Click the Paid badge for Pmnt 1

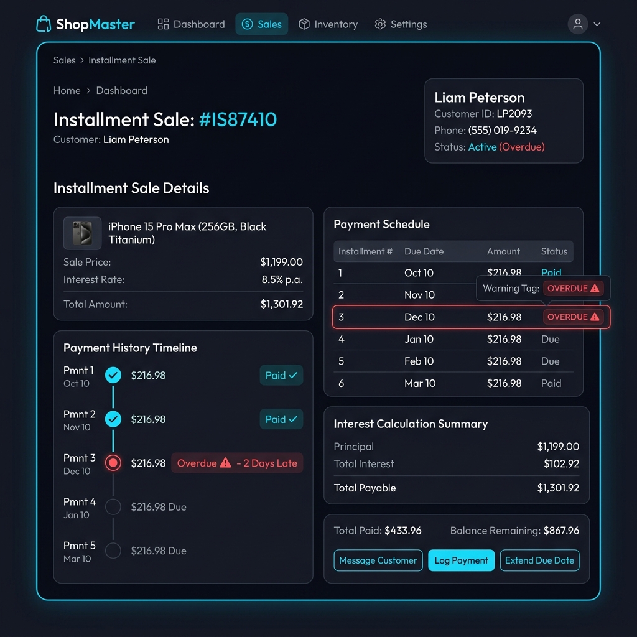(x=281, y=375)
